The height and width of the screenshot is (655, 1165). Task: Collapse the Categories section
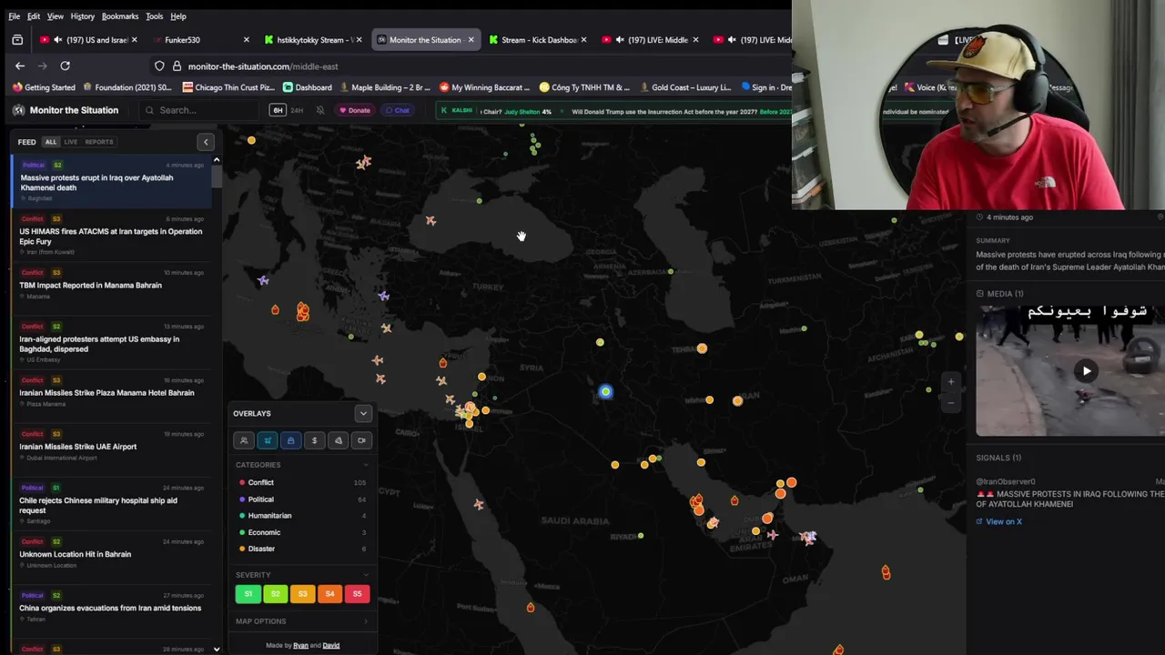click(x=366, y=465)
